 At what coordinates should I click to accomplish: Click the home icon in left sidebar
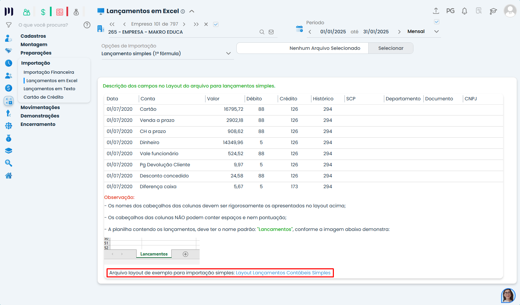pyautogui.click(x=9, y=175)
